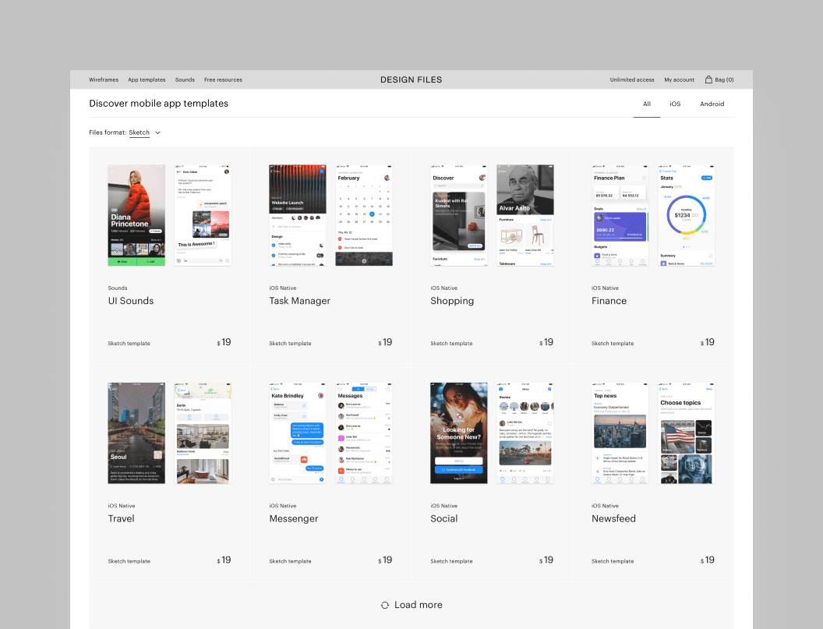Image resolution: width=823 pixels, height=629 pixels.
Task: Click the Alvar Aalto screen preview
Action: [x=525, y=215]
